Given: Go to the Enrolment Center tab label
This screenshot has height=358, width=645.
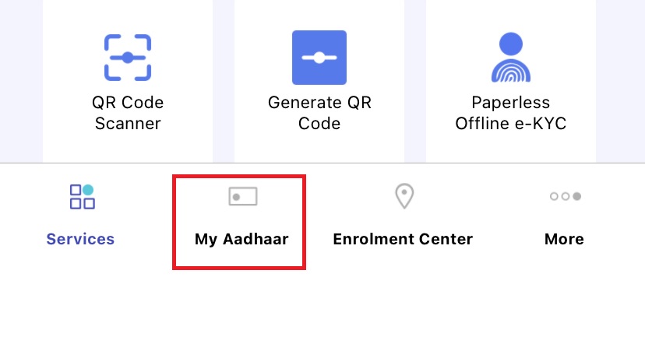Looking at the screenshot, I should (403, 239).
